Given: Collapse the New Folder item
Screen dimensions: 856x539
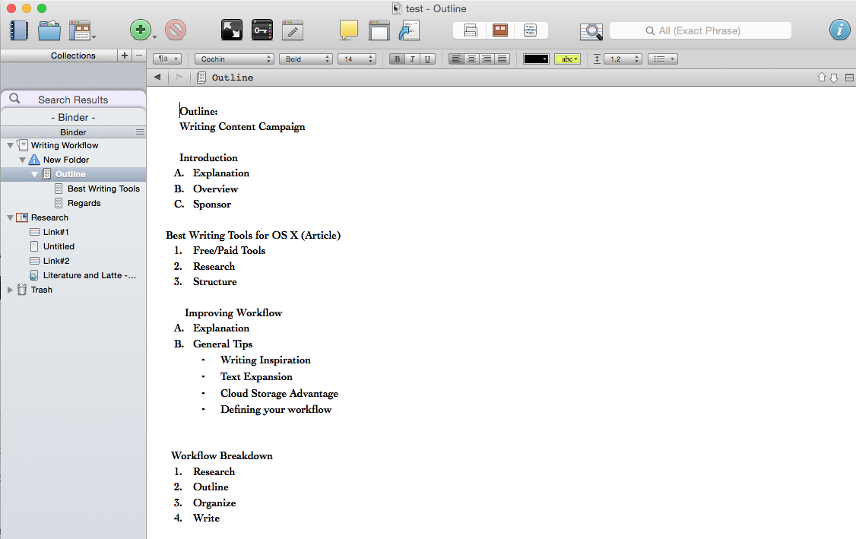Looking at the screenshot, I should pos(22,160).
